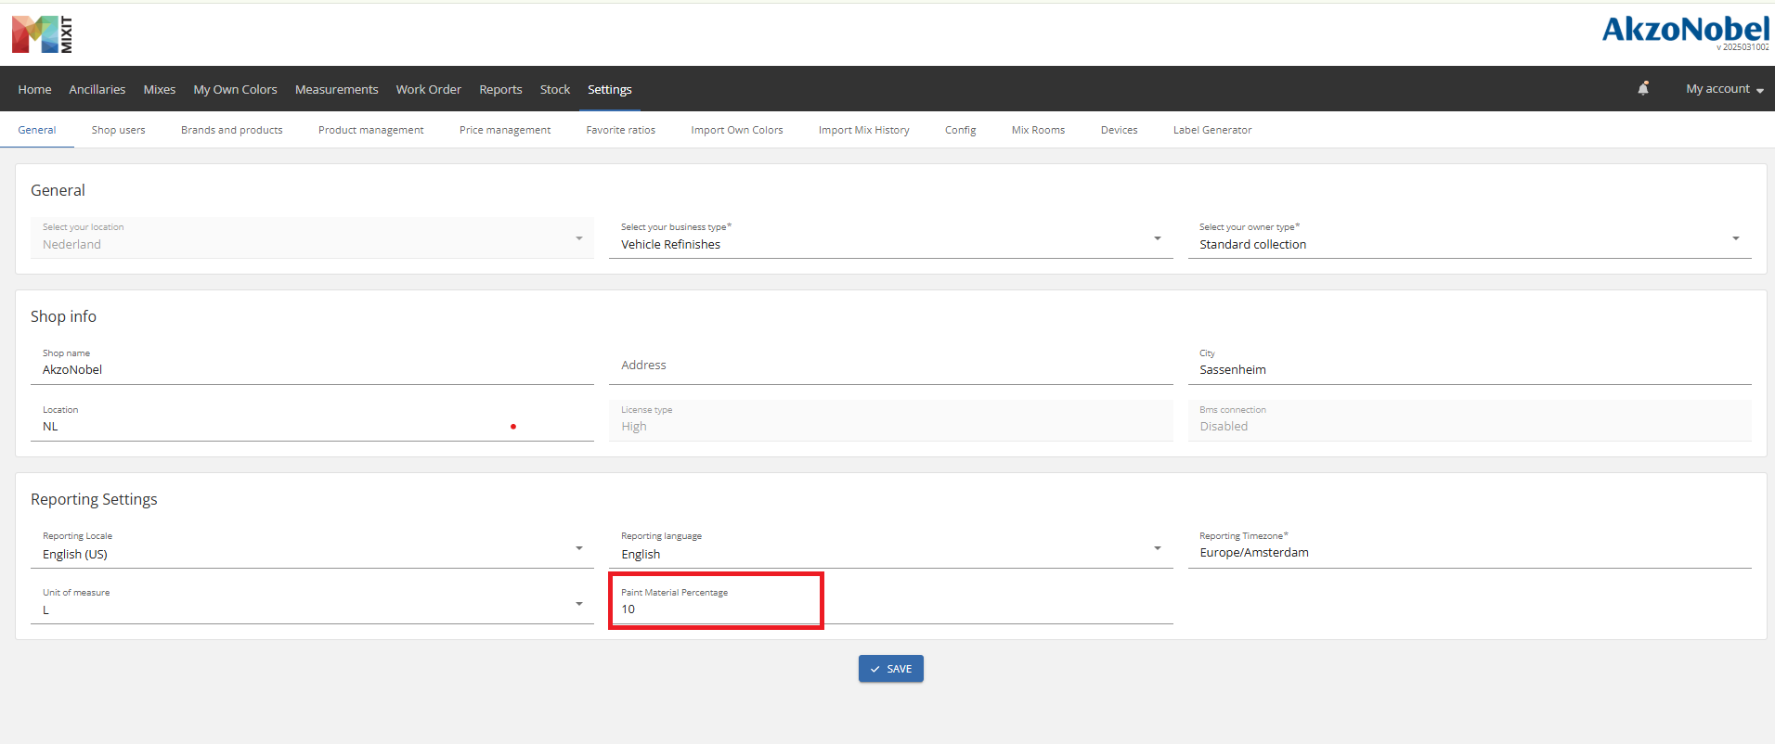This screenshot has width=1775, height=744.
Task: Open My Own Colors menu
Action: (235, 89)
